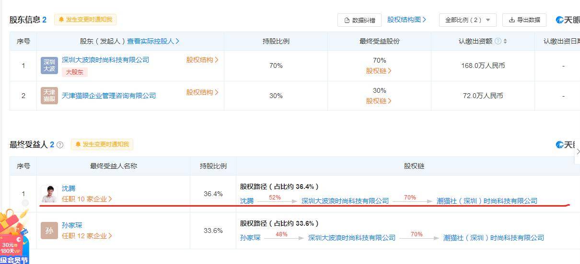Click 沈腾 portrait photo
580x264 pixels.
click(x=49, y=194)
